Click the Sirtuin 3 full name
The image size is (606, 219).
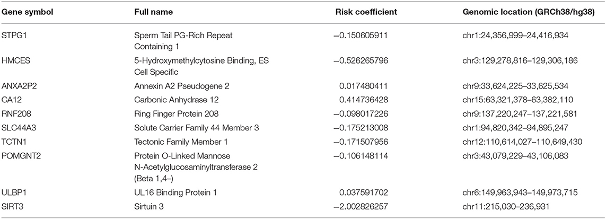pos(148,207)
